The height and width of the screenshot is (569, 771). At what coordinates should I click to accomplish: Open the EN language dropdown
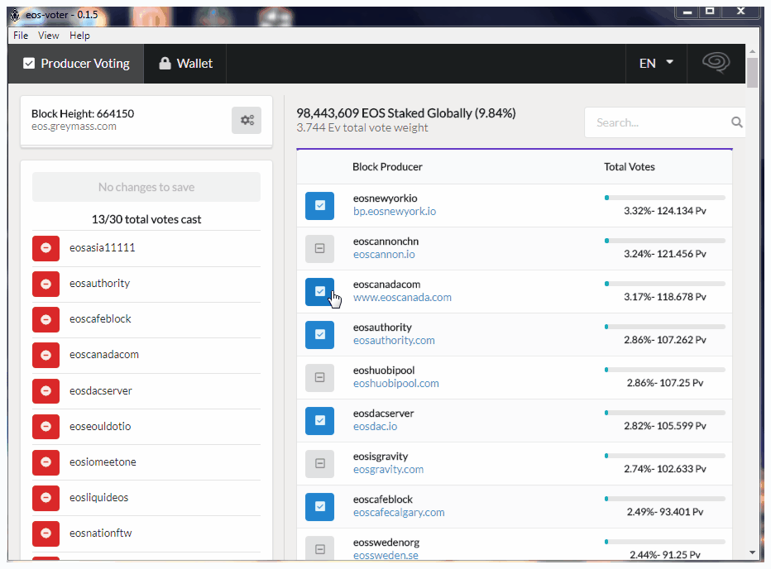656,64
